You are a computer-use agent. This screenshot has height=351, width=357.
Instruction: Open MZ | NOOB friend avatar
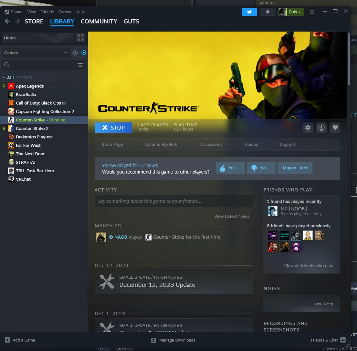tap(273, 211)
